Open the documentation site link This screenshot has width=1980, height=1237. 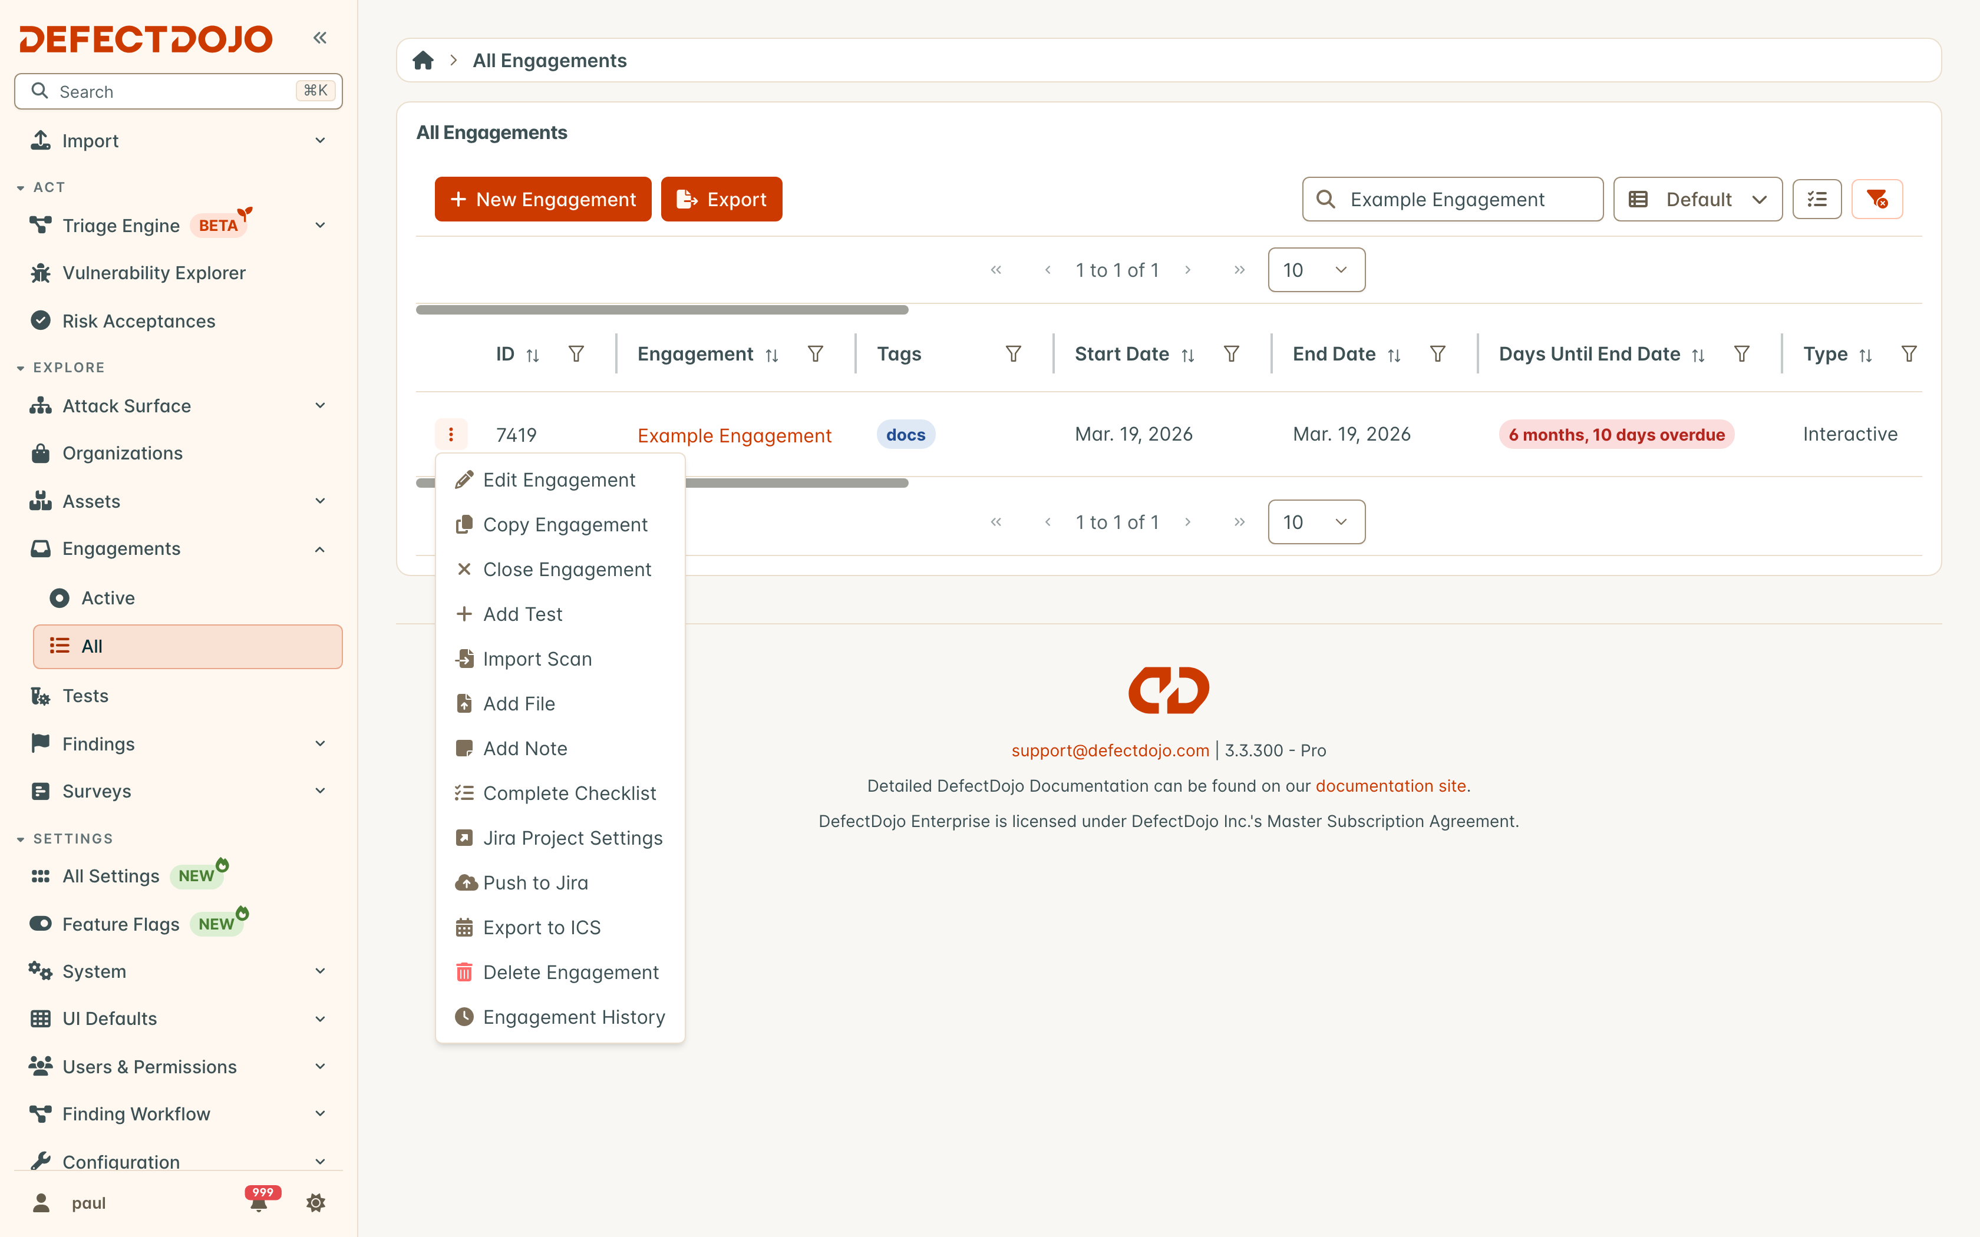(x=1390, y=785)
